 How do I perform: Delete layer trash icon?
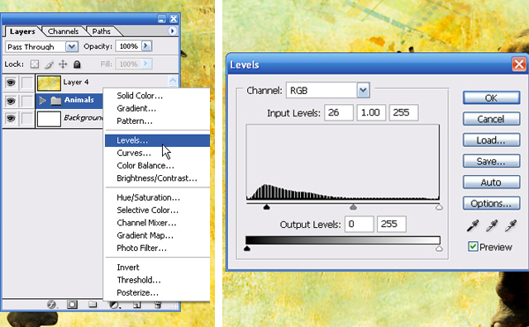pos(158,305)
